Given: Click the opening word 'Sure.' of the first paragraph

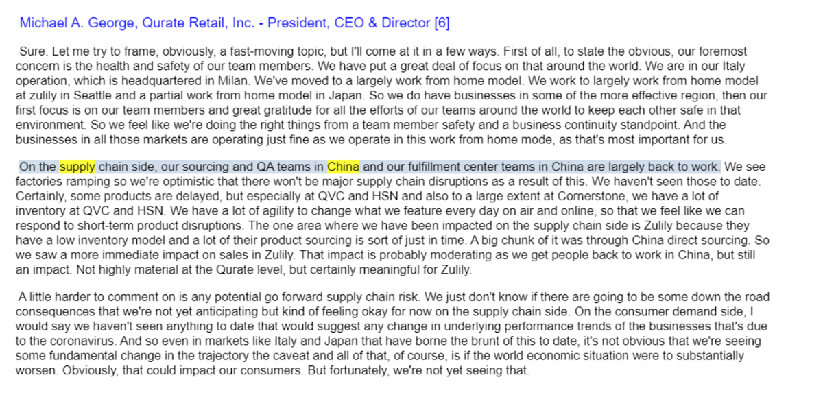Looking at the screenshot, I should 32,51.
